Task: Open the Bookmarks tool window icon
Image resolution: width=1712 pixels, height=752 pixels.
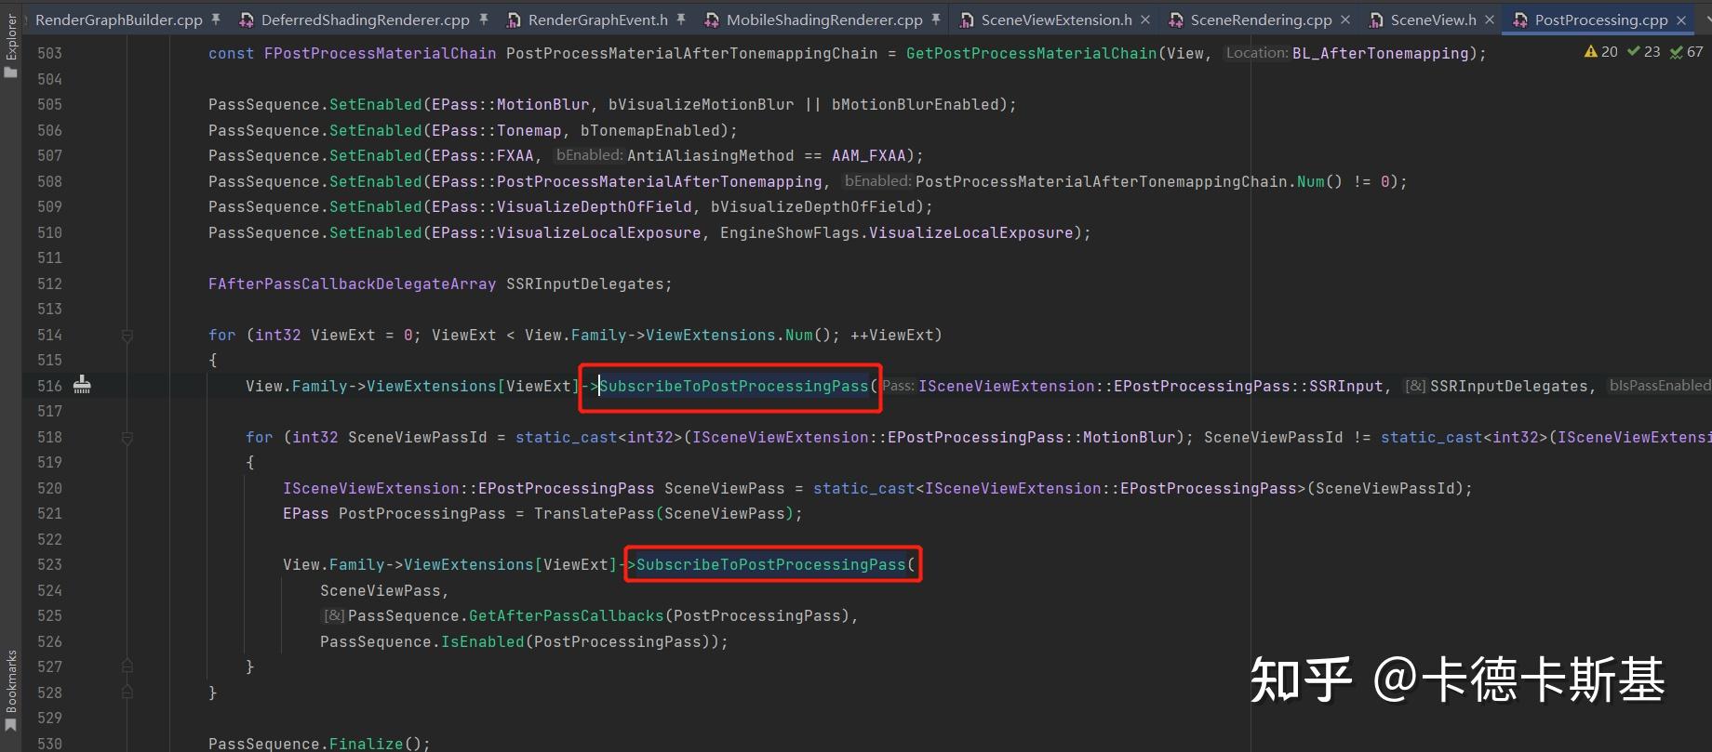Action: coord(11,724)
